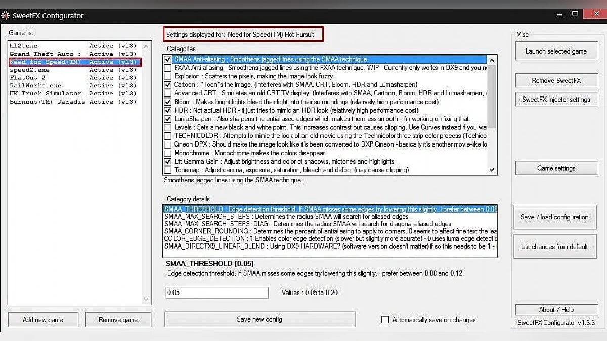Enable the Cineon DPX checkbox
607x341 pixels.
click(168, 144)
